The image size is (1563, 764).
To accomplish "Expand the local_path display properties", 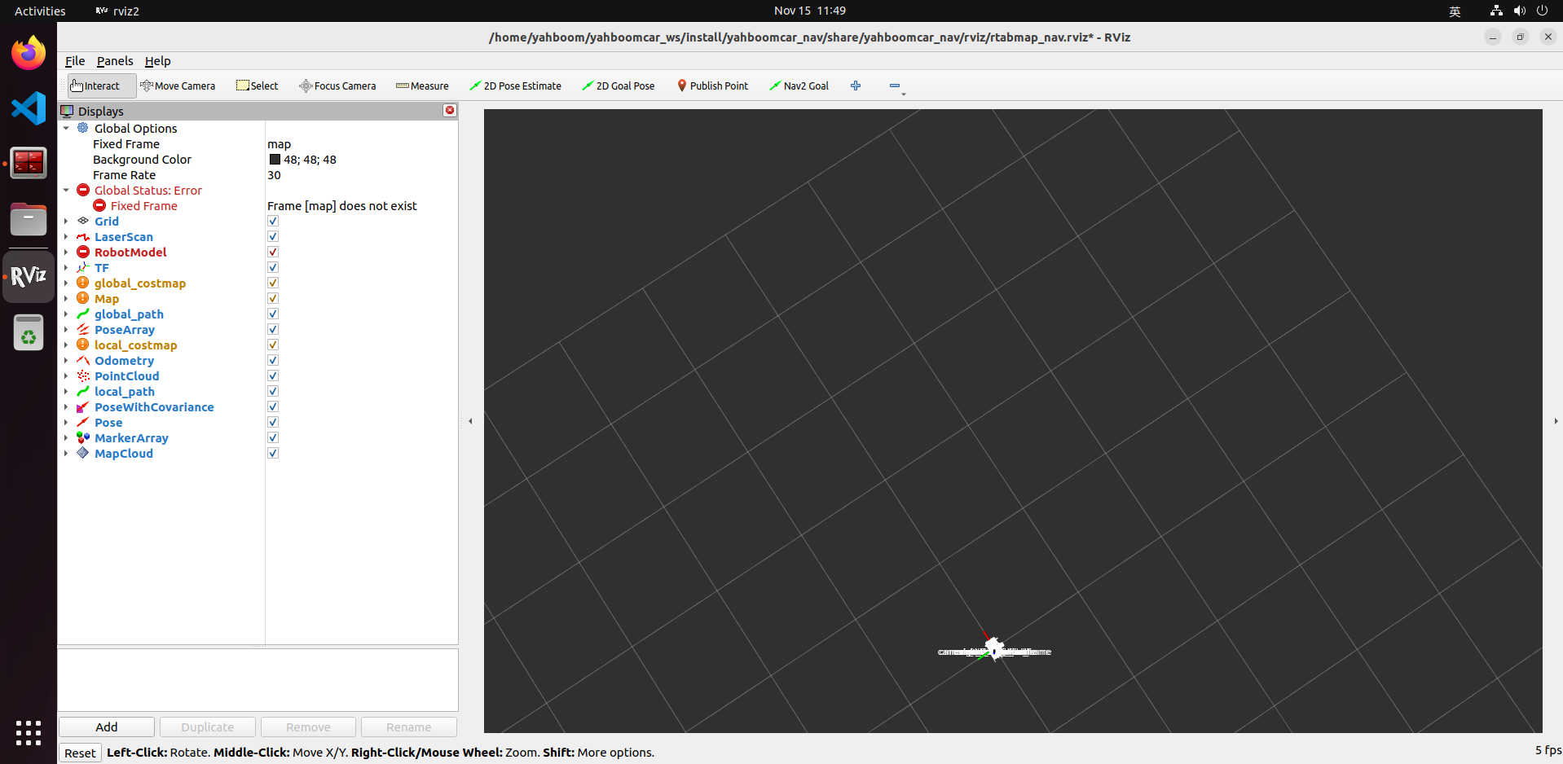I will click(66, 391).
